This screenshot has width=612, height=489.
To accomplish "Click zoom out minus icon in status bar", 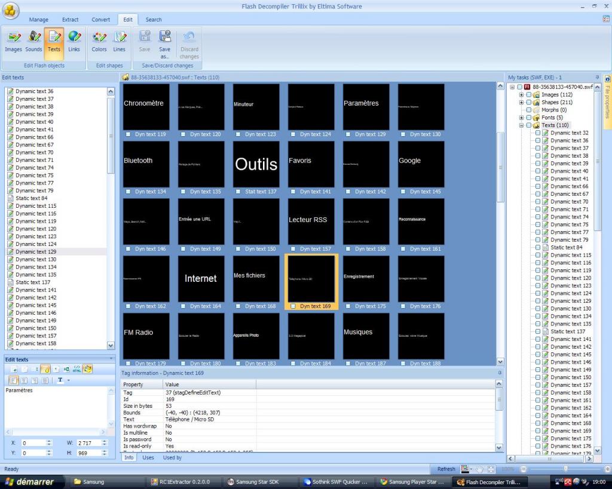I will coord(524,469).
